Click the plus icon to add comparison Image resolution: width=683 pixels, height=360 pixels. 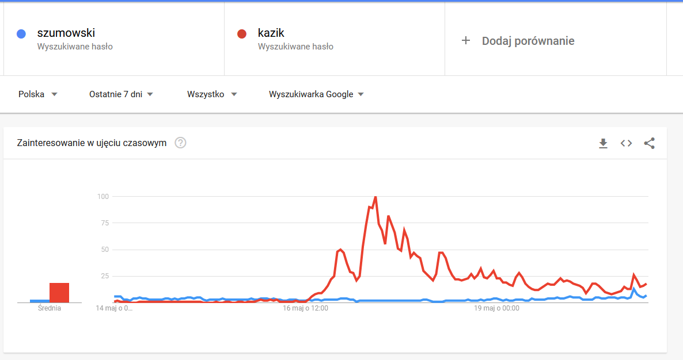[x=466, y=40]
